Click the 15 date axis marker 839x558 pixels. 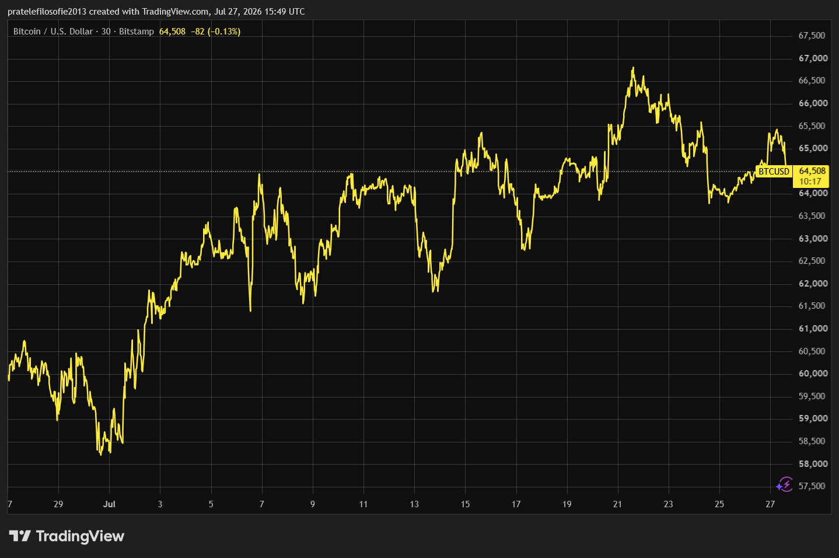coord(465,504)
